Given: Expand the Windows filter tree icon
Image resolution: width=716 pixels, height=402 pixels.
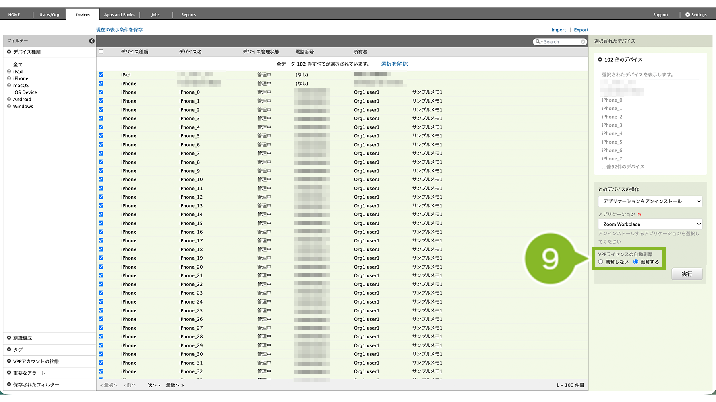Looking at the screenshot, I should click(x=9, y=107).
